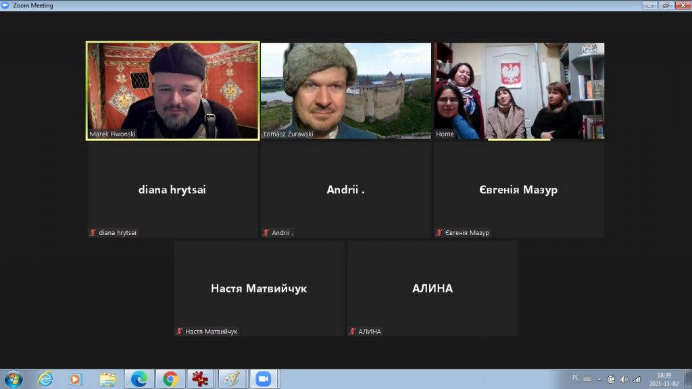
Task: Open the network signal tray icon
Action: click(x=636, y=379)
